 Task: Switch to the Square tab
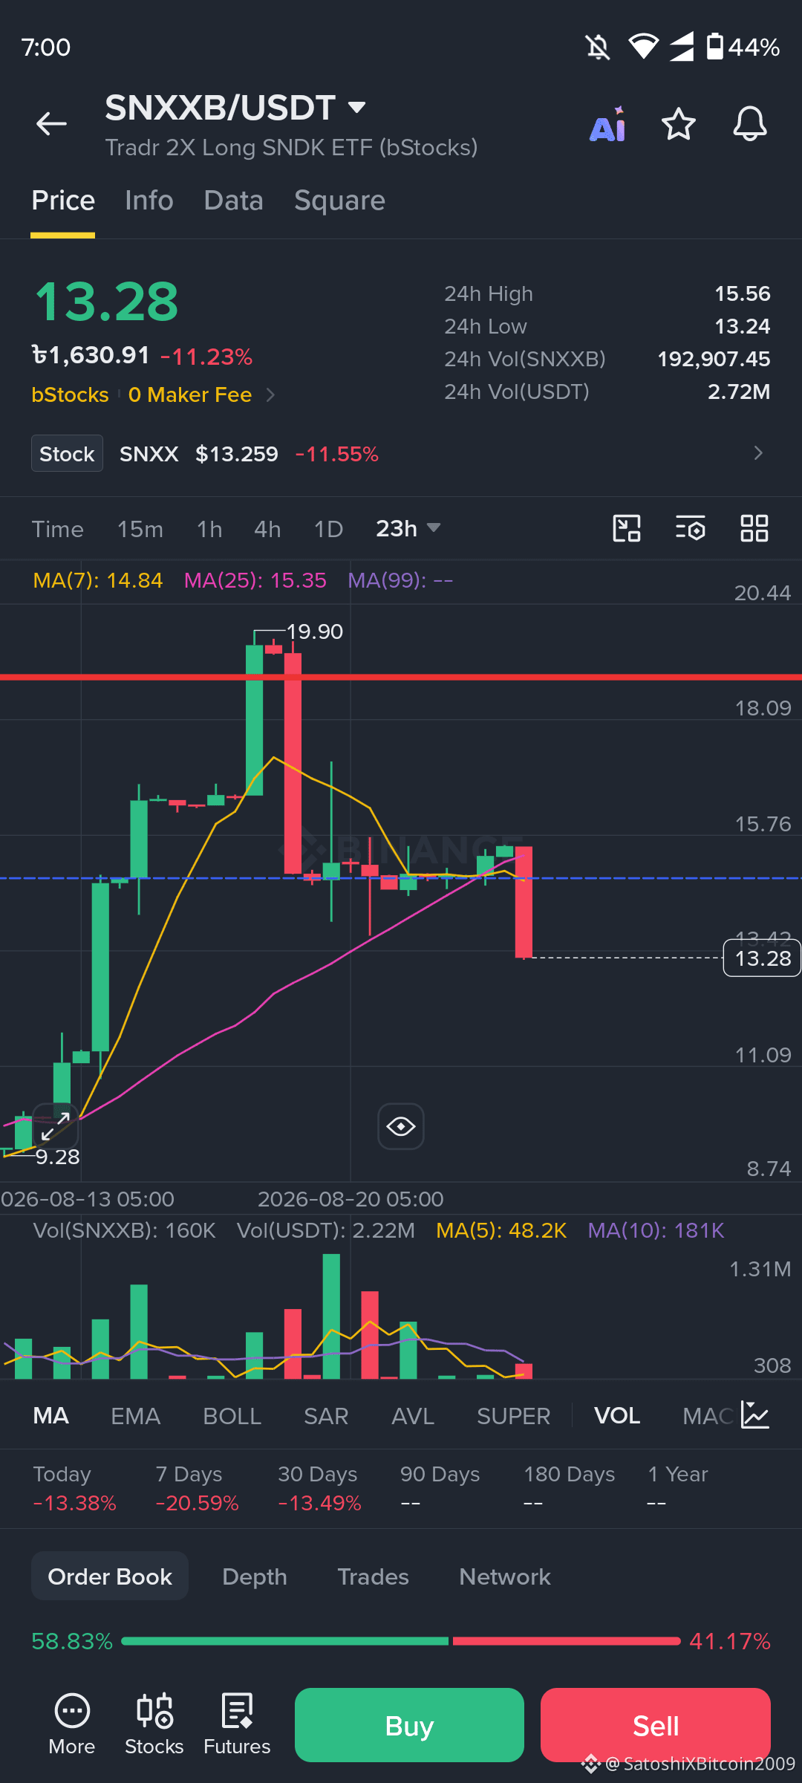click(339, 201)
